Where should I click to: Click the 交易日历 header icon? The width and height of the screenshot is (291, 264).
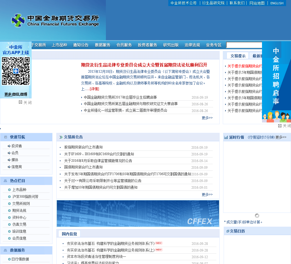coord(228,231)
